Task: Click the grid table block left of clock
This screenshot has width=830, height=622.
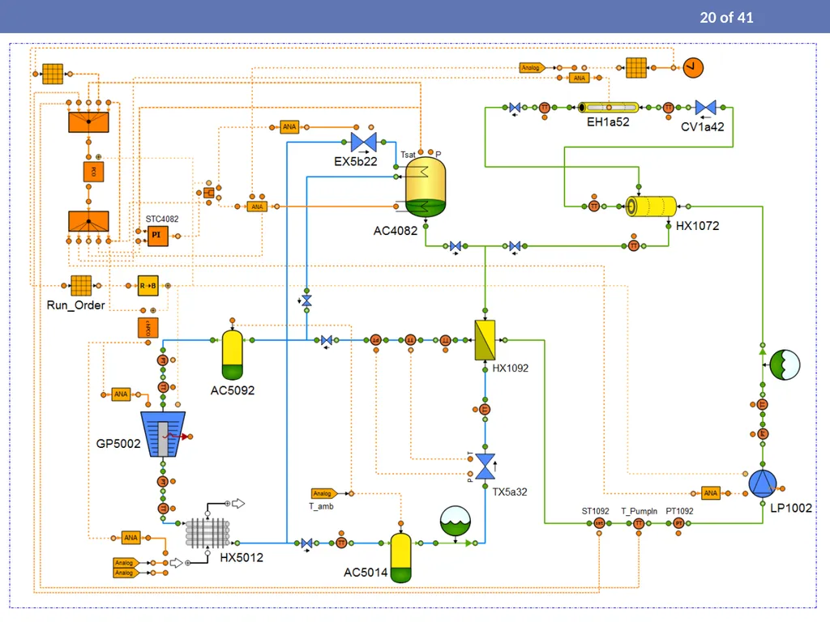Action: pos(636,68)
